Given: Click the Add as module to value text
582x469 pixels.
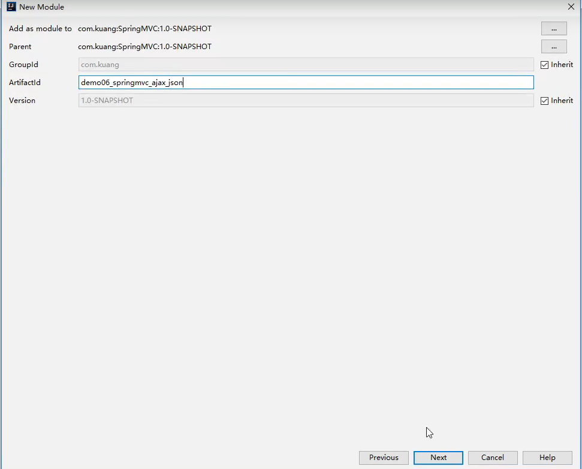Looking at the screenshot, I should [145, 29].
